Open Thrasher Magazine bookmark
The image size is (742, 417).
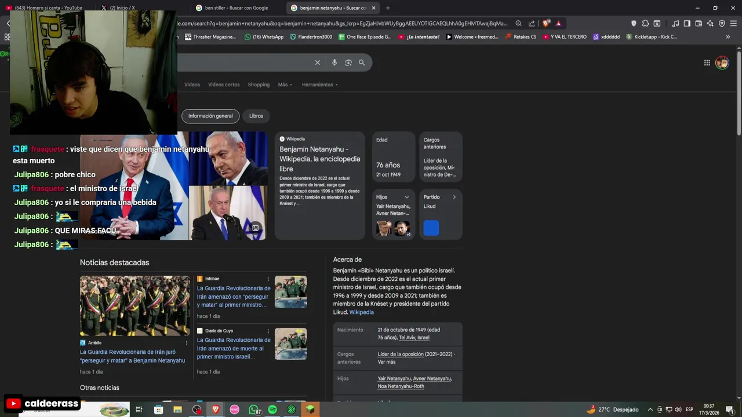click(210, 36)
